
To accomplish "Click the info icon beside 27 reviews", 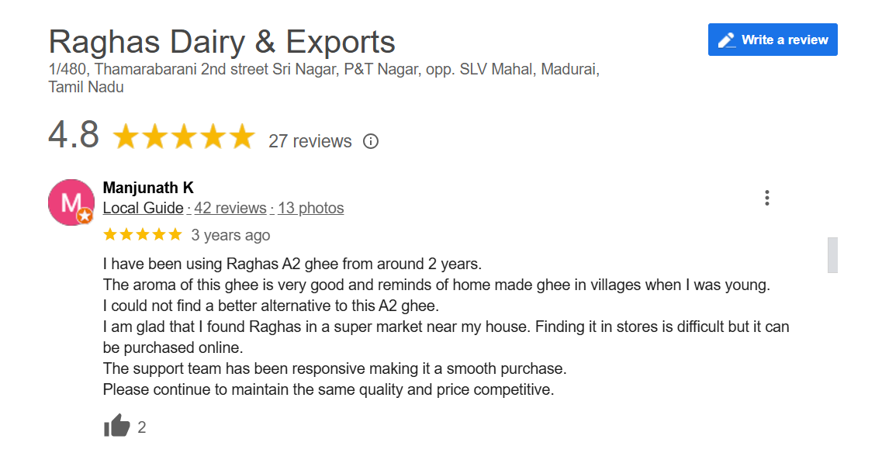I will pos(371,141).
